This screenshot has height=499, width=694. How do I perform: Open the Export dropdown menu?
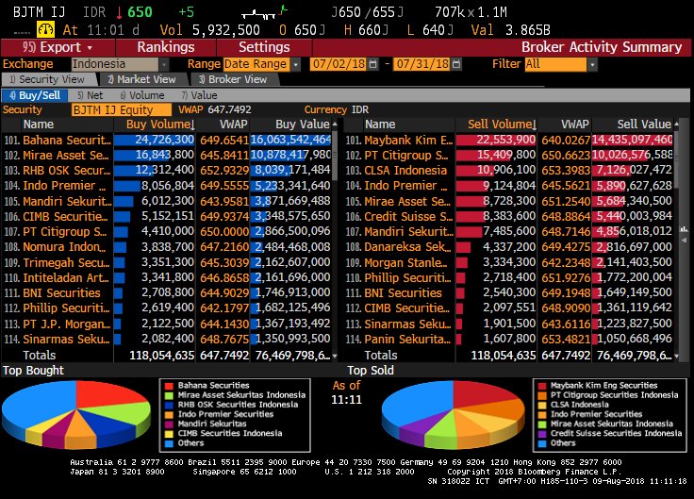click(58, 47)
